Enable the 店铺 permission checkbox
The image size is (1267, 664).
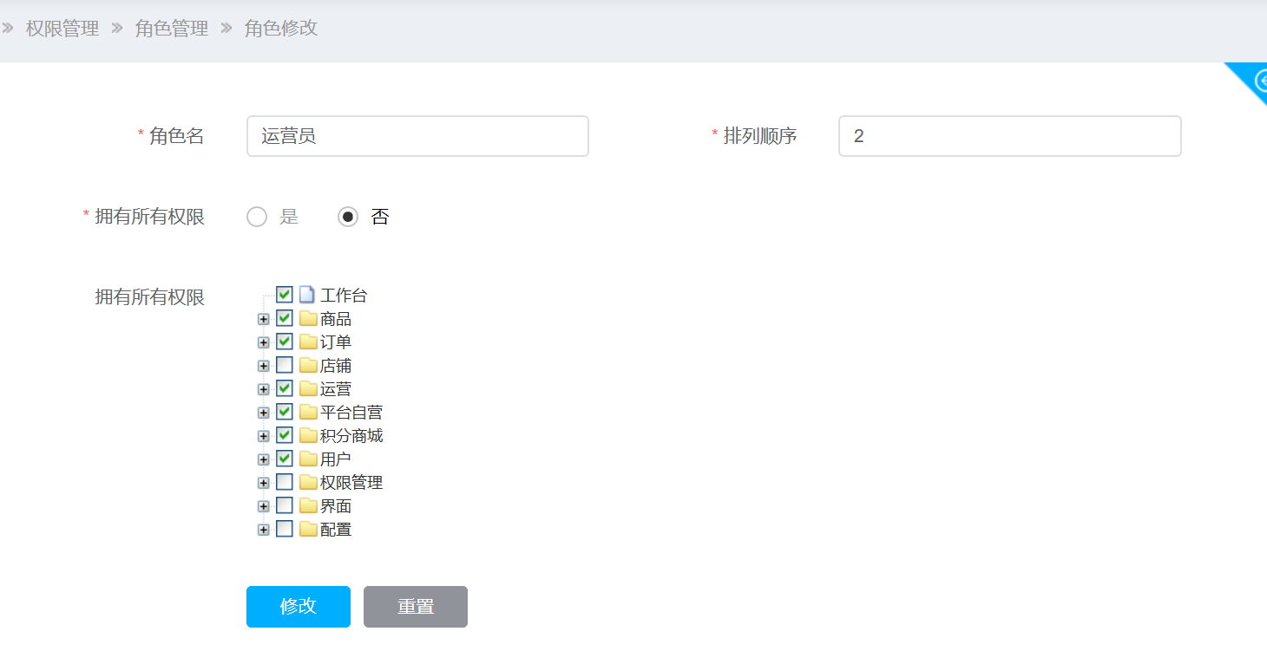[285, 365]
